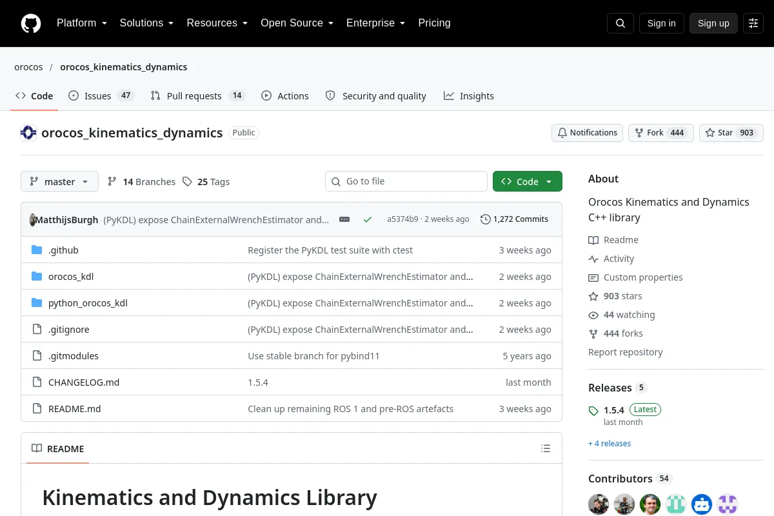Screen dimensions: 774x516
Task: Click the release tag icon next to 1.5.4
Action: tap(593, 410)
